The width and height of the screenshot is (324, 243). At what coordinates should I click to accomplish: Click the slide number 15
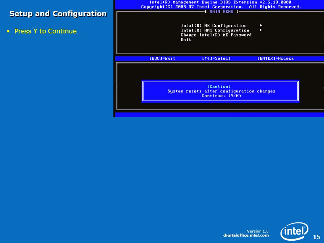coord(317,237)
